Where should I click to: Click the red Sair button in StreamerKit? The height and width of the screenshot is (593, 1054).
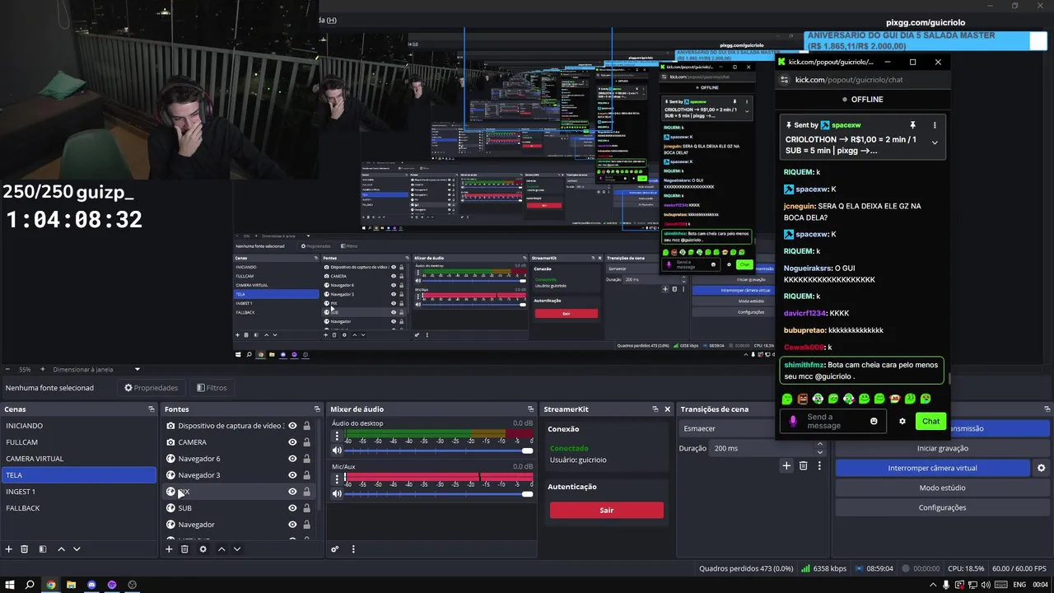tap(606, 510)
